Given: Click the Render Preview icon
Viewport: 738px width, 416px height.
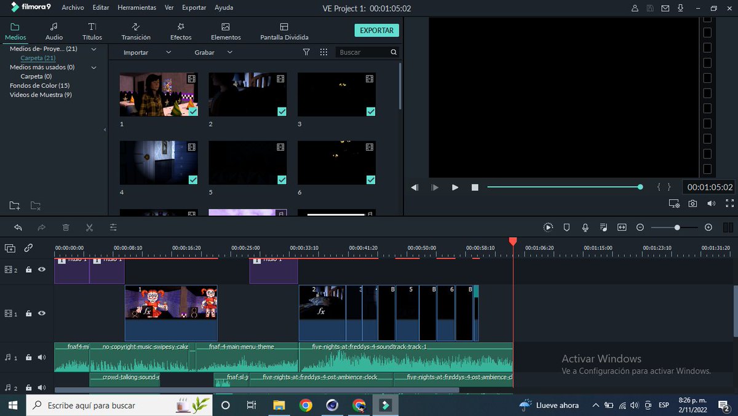Looking at the screenshot, I should coord(548,227).
